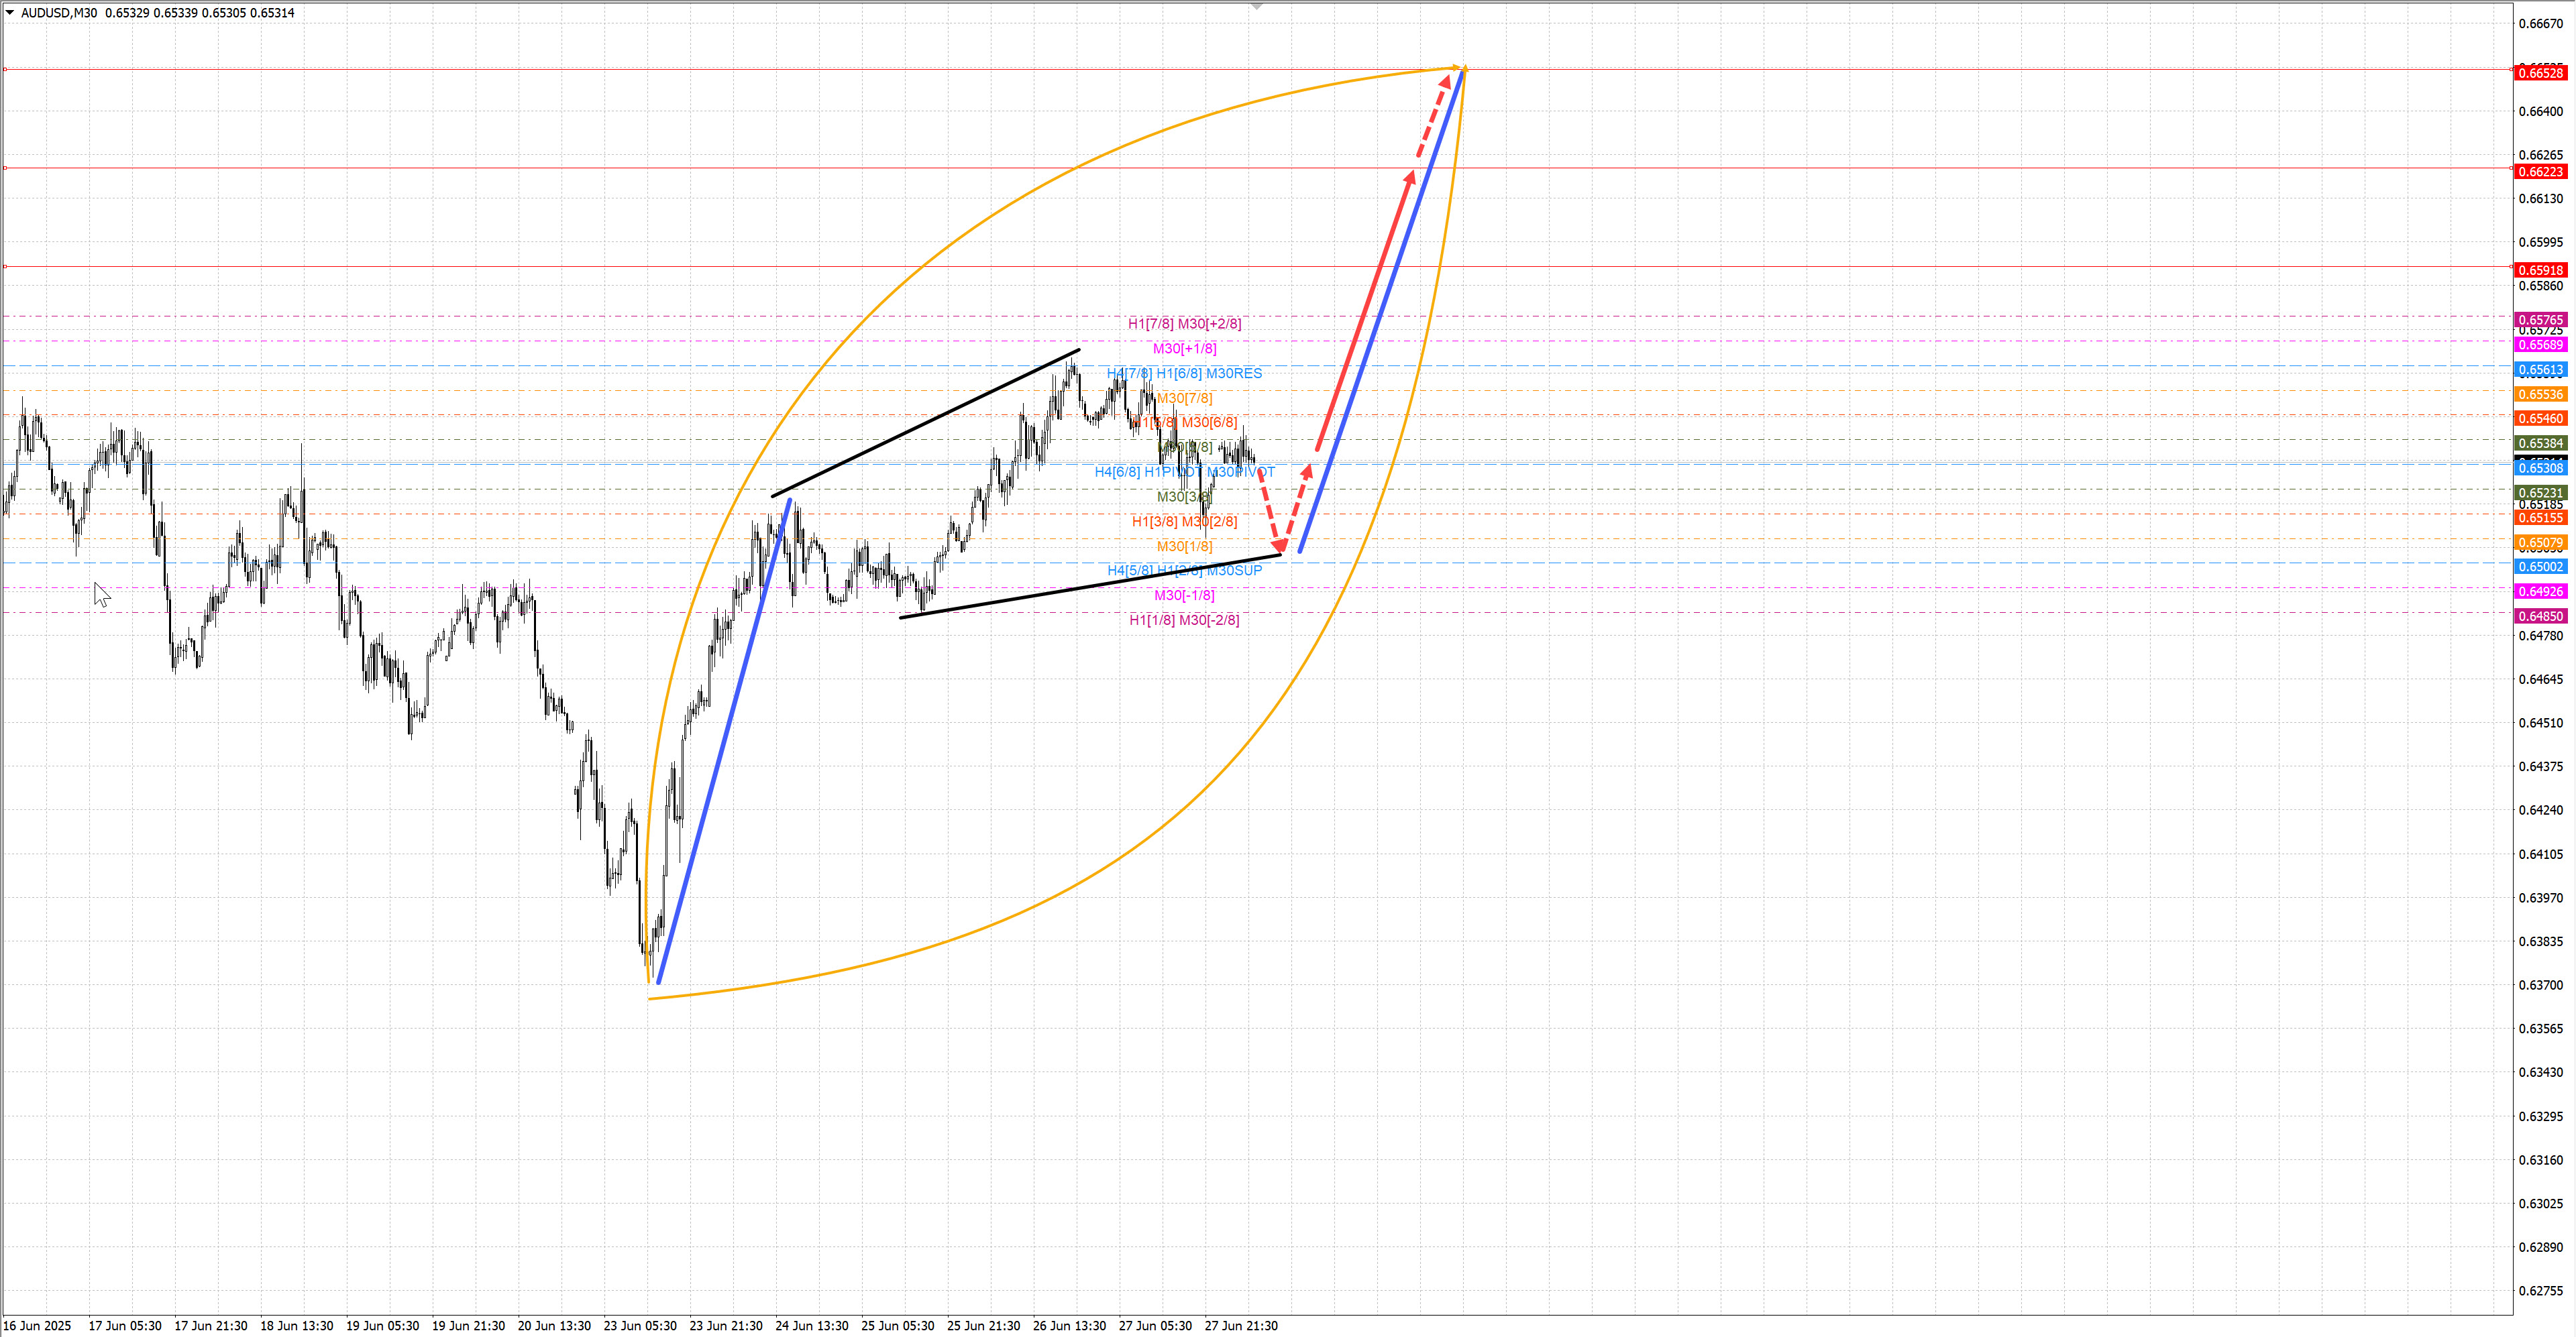Click the red 0.66528 price tag
This screenshot has height=1337, width=2576.
tap(2540, 73)
